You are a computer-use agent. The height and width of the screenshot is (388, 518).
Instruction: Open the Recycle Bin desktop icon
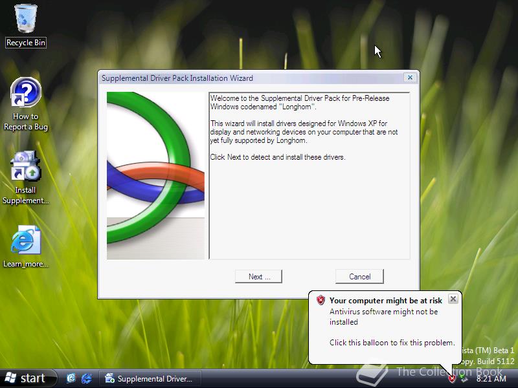26,26
